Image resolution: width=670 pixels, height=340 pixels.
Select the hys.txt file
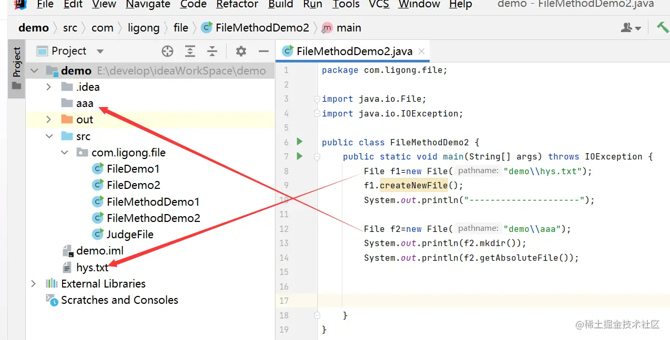click(x=92, y=268)
